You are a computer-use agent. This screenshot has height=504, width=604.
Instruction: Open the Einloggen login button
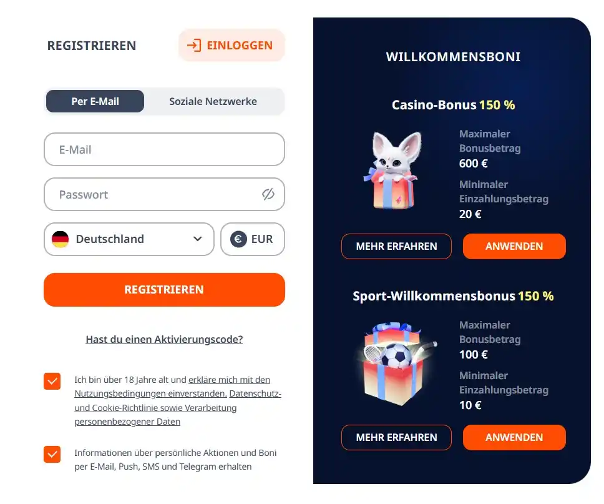(x=231, y=46)
